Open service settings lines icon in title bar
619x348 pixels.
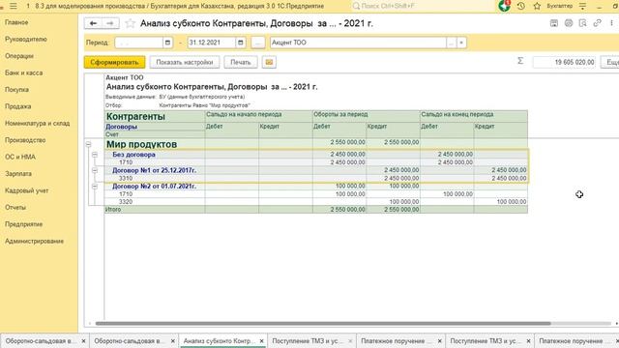tap(582, 6)
